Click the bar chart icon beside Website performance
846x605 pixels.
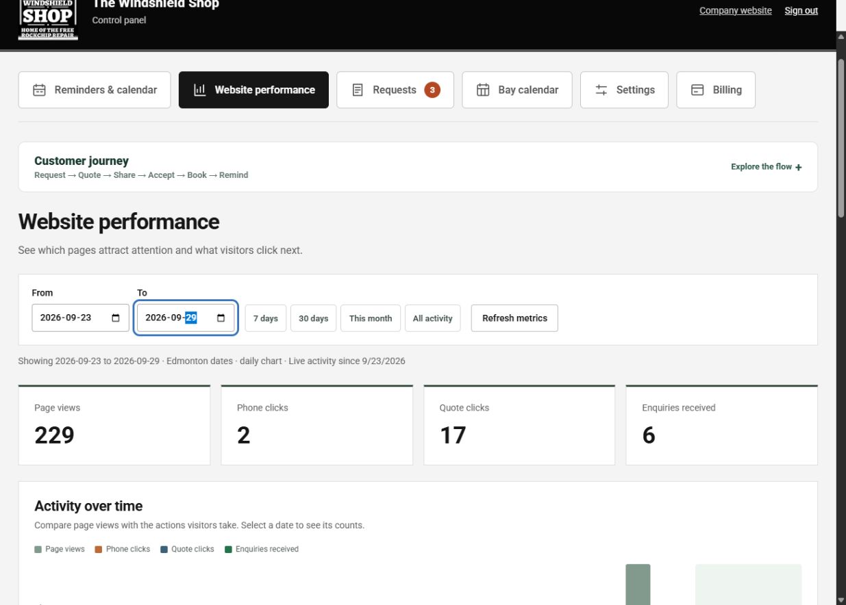point(199,90)
